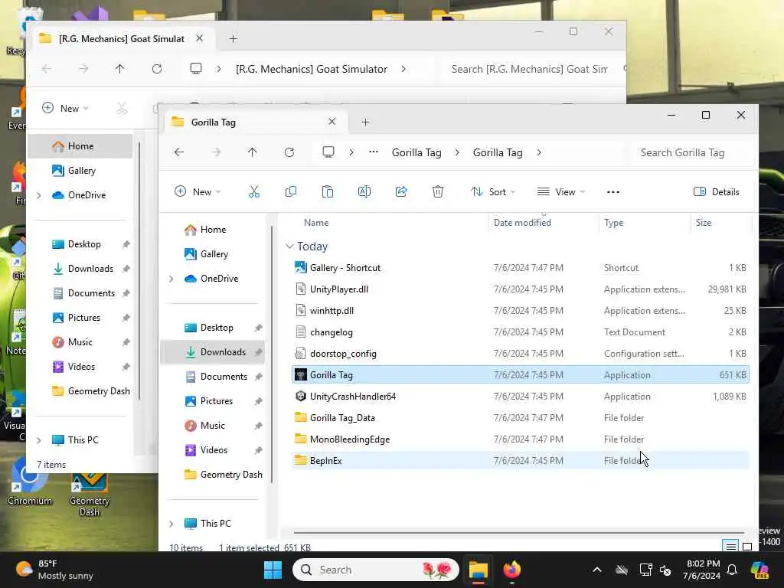Image resolution: width=784 pixels, height=588 pixels.
Task: Open New dropdown in Goat Simulator window
Action: coord(65,109)
